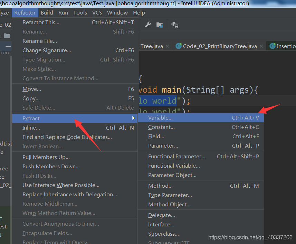Choose Extract Parameter… option
The height and width of the screenshot is (244, 296).
coord(201,146)
